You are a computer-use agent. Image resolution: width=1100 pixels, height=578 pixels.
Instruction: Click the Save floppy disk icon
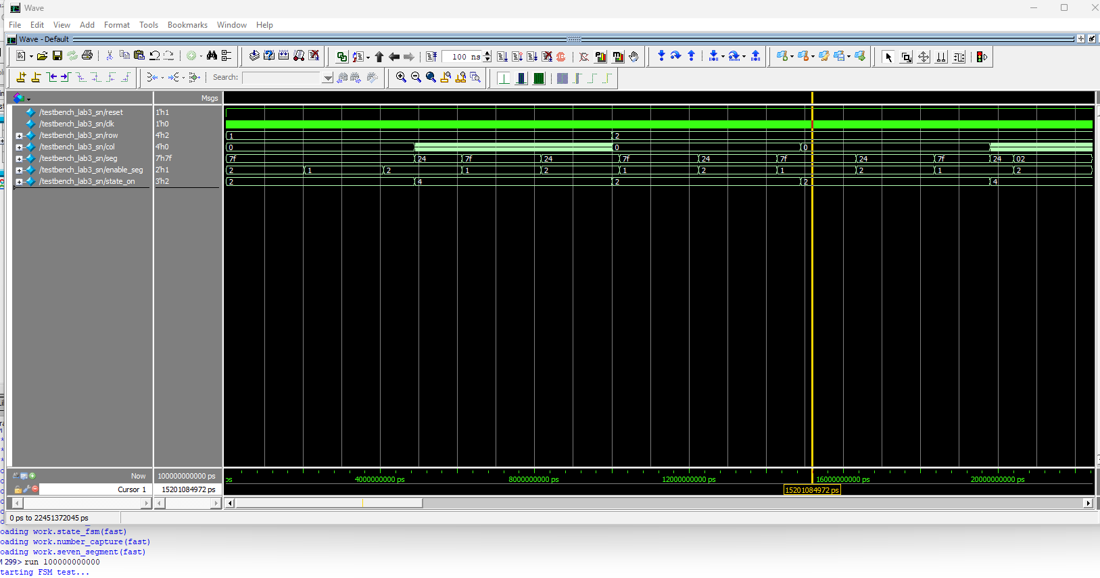tap(57, 56)
